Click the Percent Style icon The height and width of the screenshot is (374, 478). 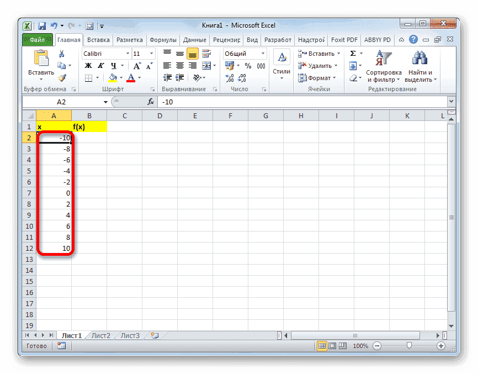[248, 66]
